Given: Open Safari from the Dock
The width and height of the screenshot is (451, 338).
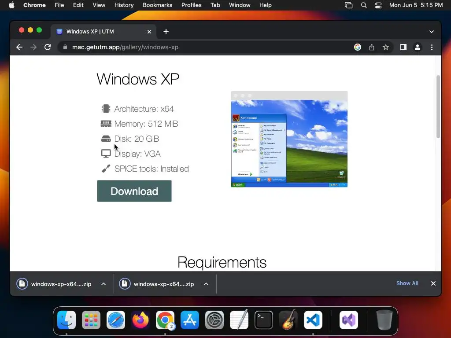Looking at the screenshot, I should tap(116, 320).
